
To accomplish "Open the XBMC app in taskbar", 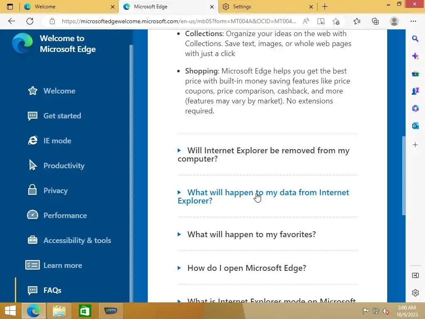I will pyautogui.click(x=111, y=311).
